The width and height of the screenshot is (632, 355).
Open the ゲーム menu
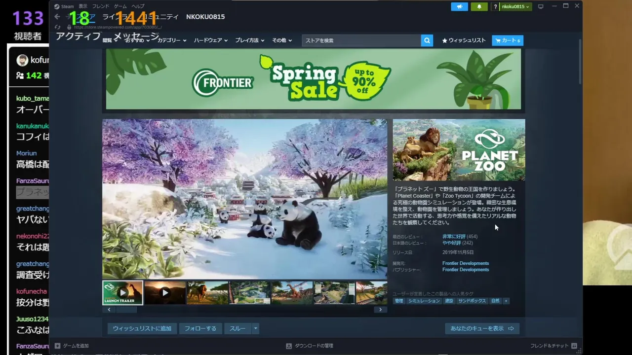tap(120, 6)
